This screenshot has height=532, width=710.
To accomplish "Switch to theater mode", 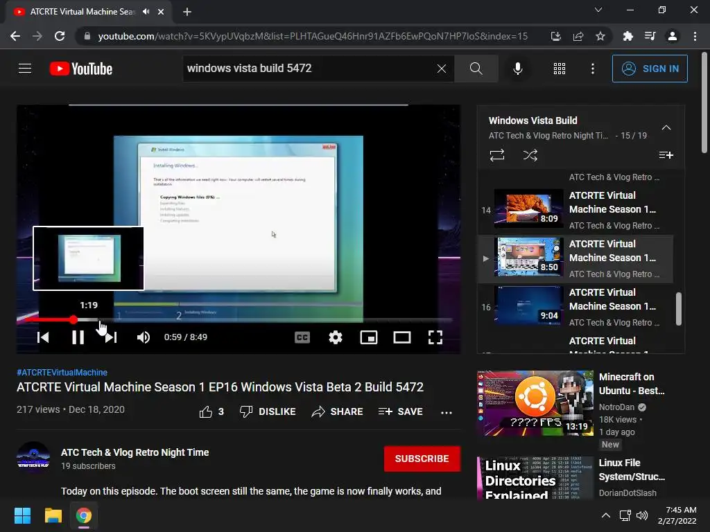I will (402, 337).
